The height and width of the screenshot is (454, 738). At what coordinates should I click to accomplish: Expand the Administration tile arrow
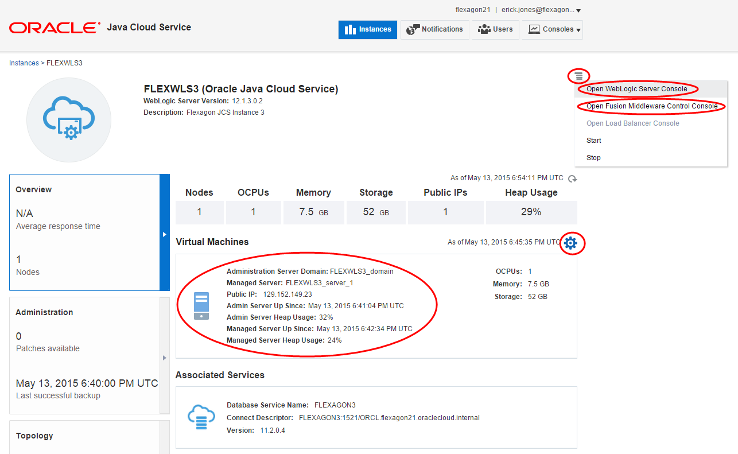pyautogui.click(x=164, y=358)
